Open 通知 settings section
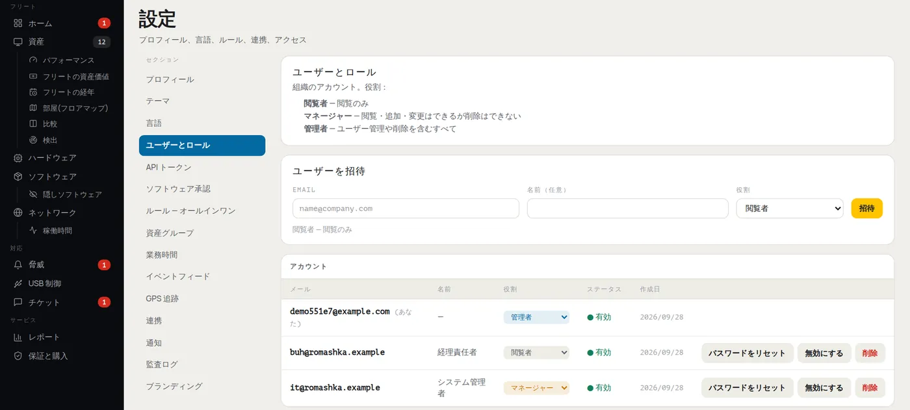The width and height of the screenshot is (910, 410). coord(202,342)
